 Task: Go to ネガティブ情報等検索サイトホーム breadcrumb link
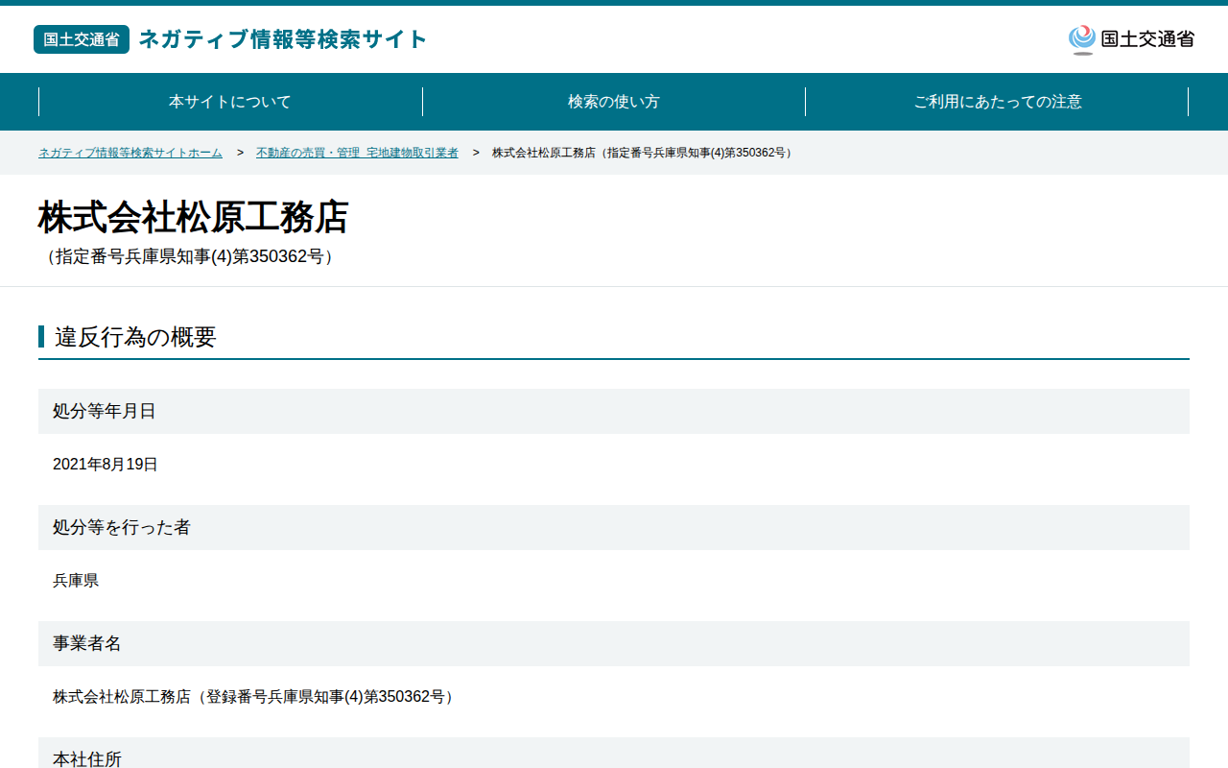(x=130, y=153)
